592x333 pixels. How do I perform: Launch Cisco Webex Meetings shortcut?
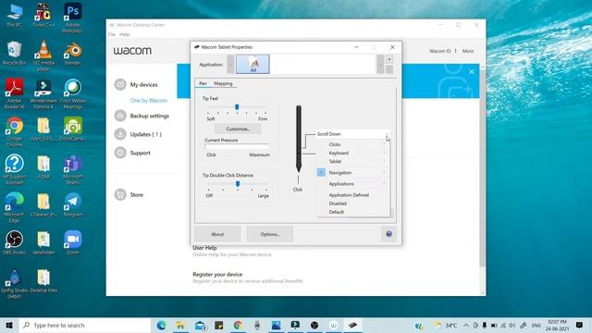coord(73,93)
